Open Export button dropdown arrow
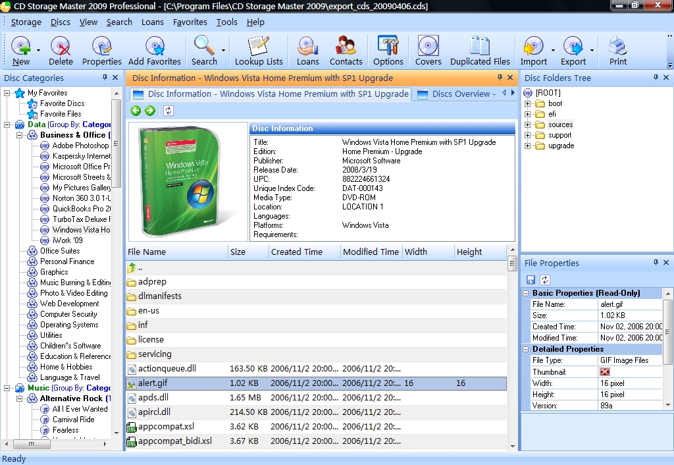This screenshot has height=465, width=674. coord(592,50)
